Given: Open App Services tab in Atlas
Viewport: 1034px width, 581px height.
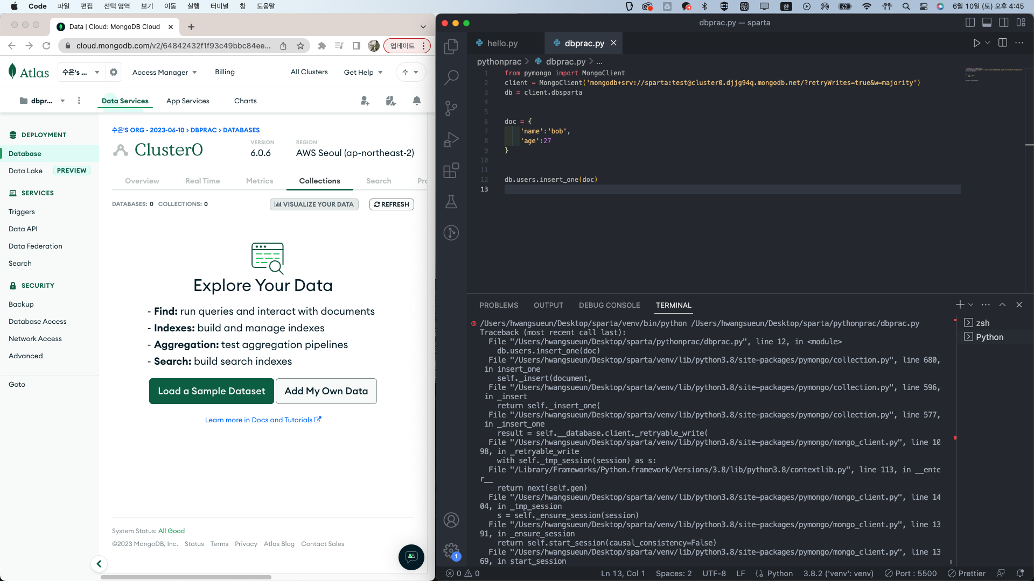Looking at the screenshot, I should point(188,101).
